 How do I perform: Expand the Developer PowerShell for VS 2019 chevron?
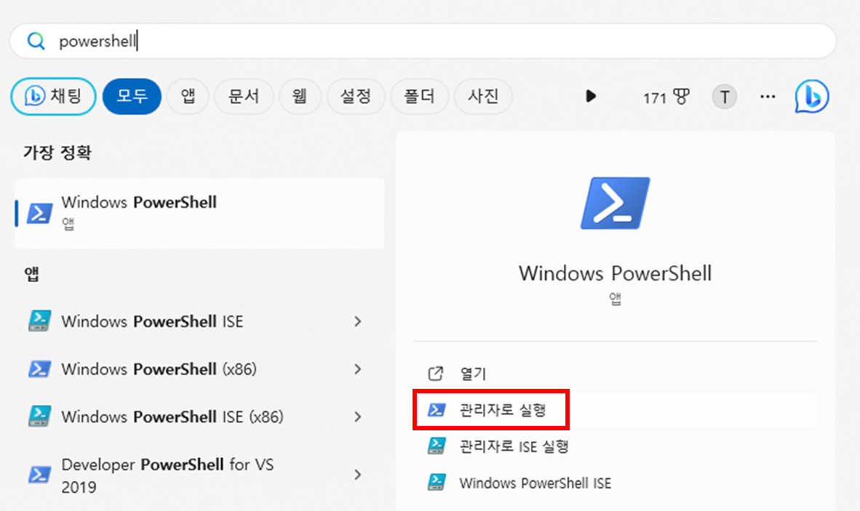357,475
